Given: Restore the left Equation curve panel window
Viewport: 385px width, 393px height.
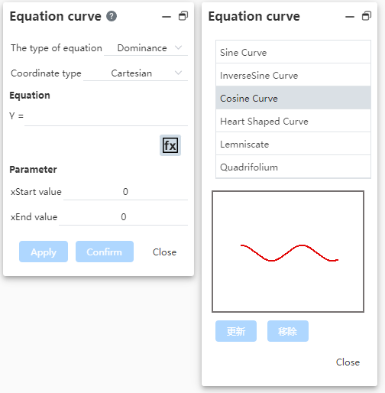Looking at the screenshot, I should [183, 16].
